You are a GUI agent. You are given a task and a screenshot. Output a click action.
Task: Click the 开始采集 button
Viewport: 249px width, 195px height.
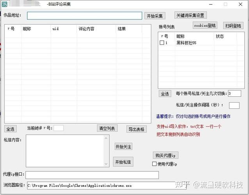155,16
